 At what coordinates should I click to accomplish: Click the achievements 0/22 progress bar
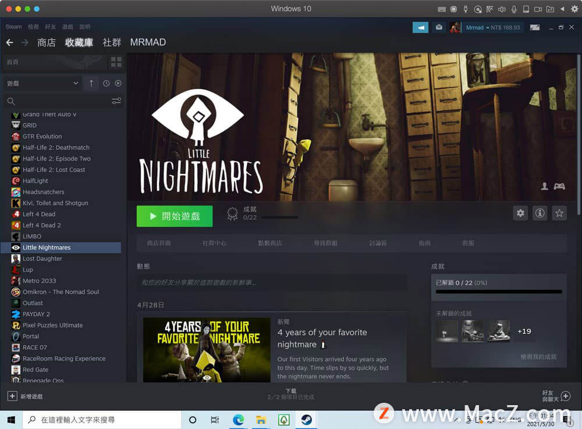click(280, 218)
